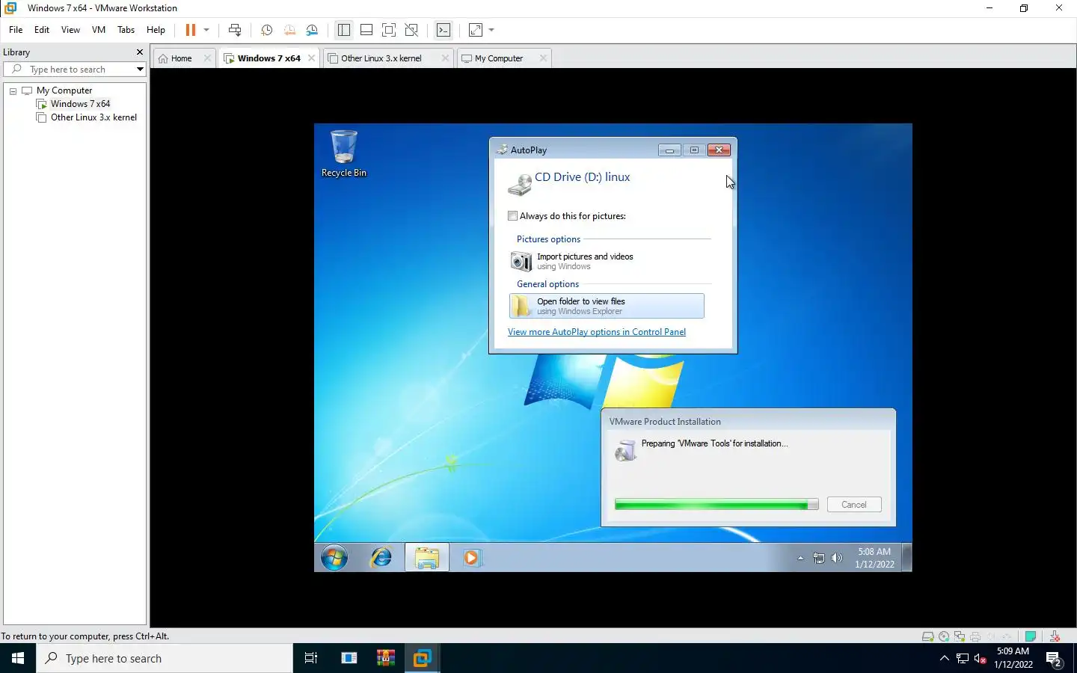Revert the VM to its previous snapshot
The image size is (1077, 673).
pos(289,30)
